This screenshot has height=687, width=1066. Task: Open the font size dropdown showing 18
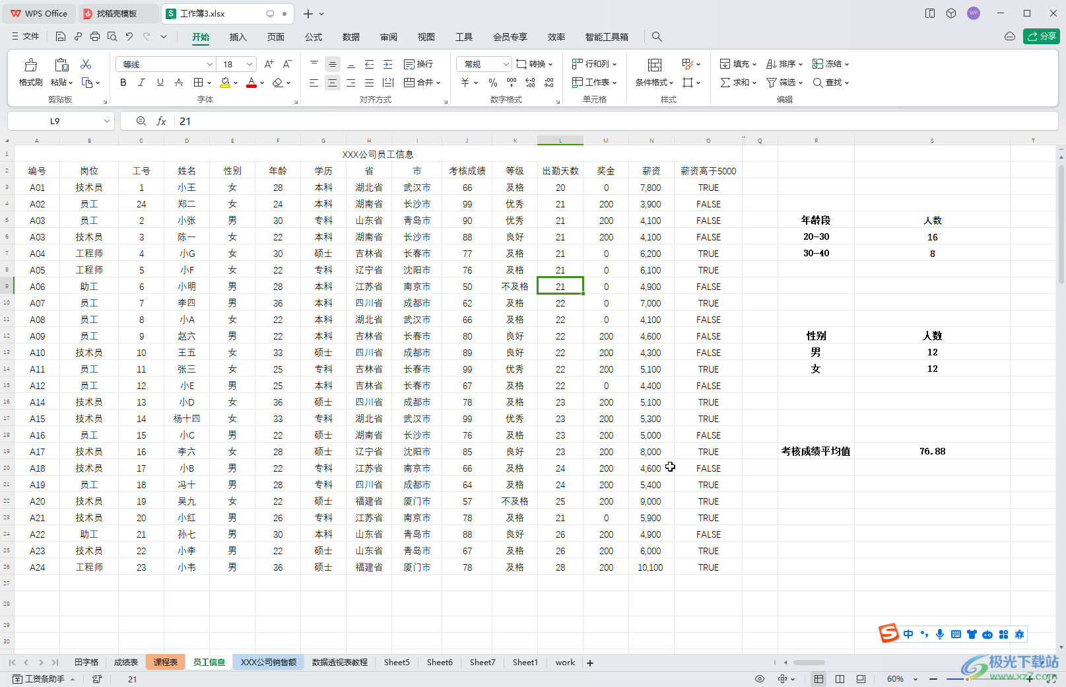(x=250, y=64)
